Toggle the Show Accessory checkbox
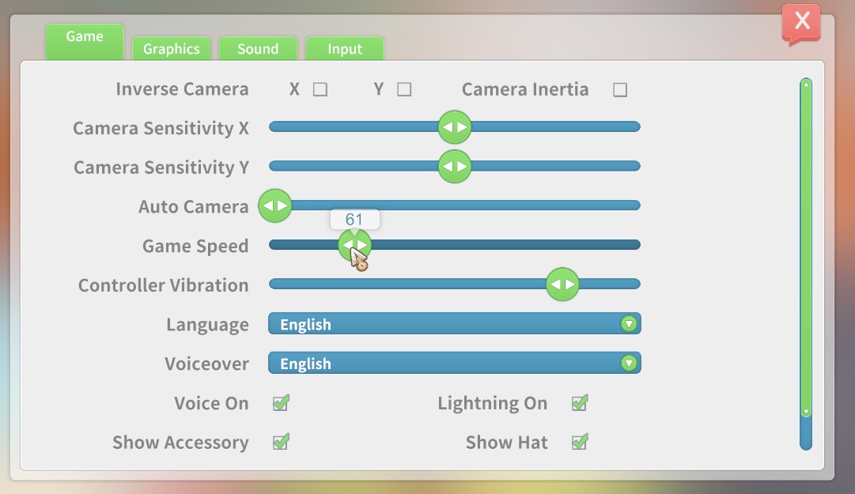 (x=281, y=442)
